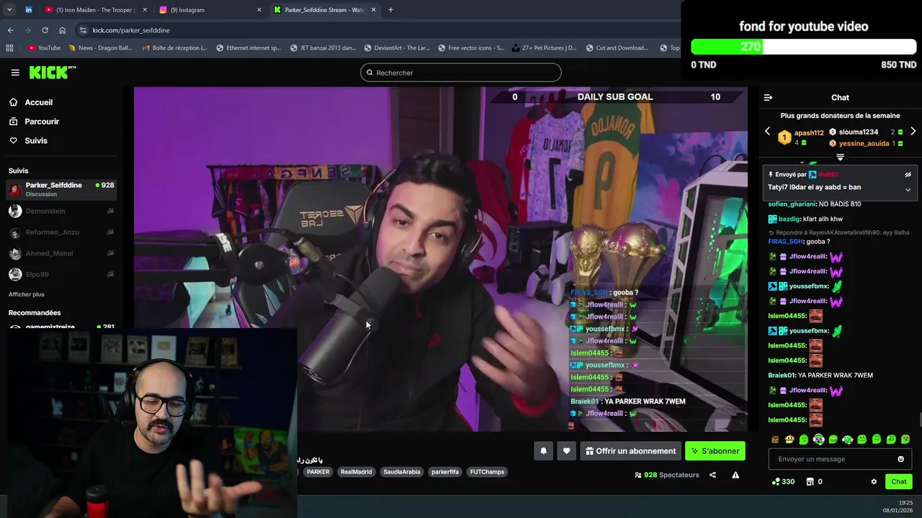Reload the page

click(x=45, y=30)
